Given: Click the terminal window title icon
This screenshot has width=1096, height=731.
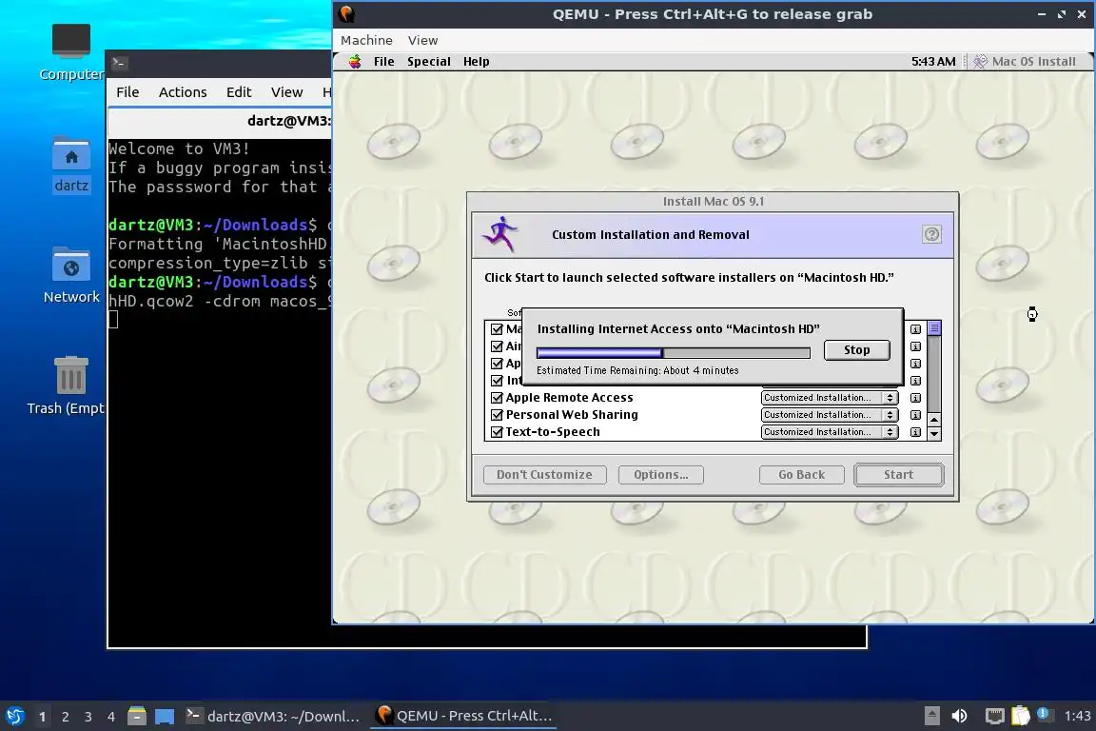Looking at the screenshot, I should pyautogui.click(x=119, y=63).
